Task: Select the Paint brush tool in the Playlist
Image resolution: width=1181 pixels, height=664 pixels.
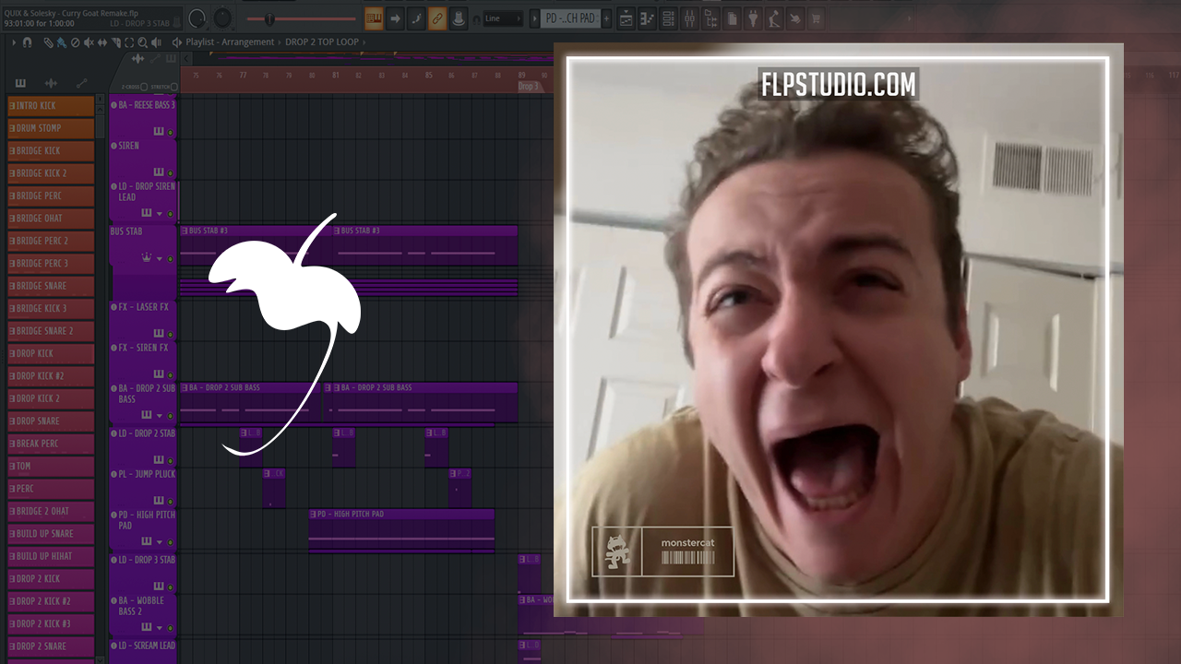Action: point(60,42)
